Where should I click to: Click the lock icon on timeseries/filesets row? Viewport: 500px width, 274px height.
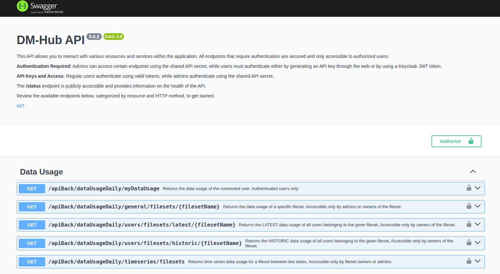point(469,261)
